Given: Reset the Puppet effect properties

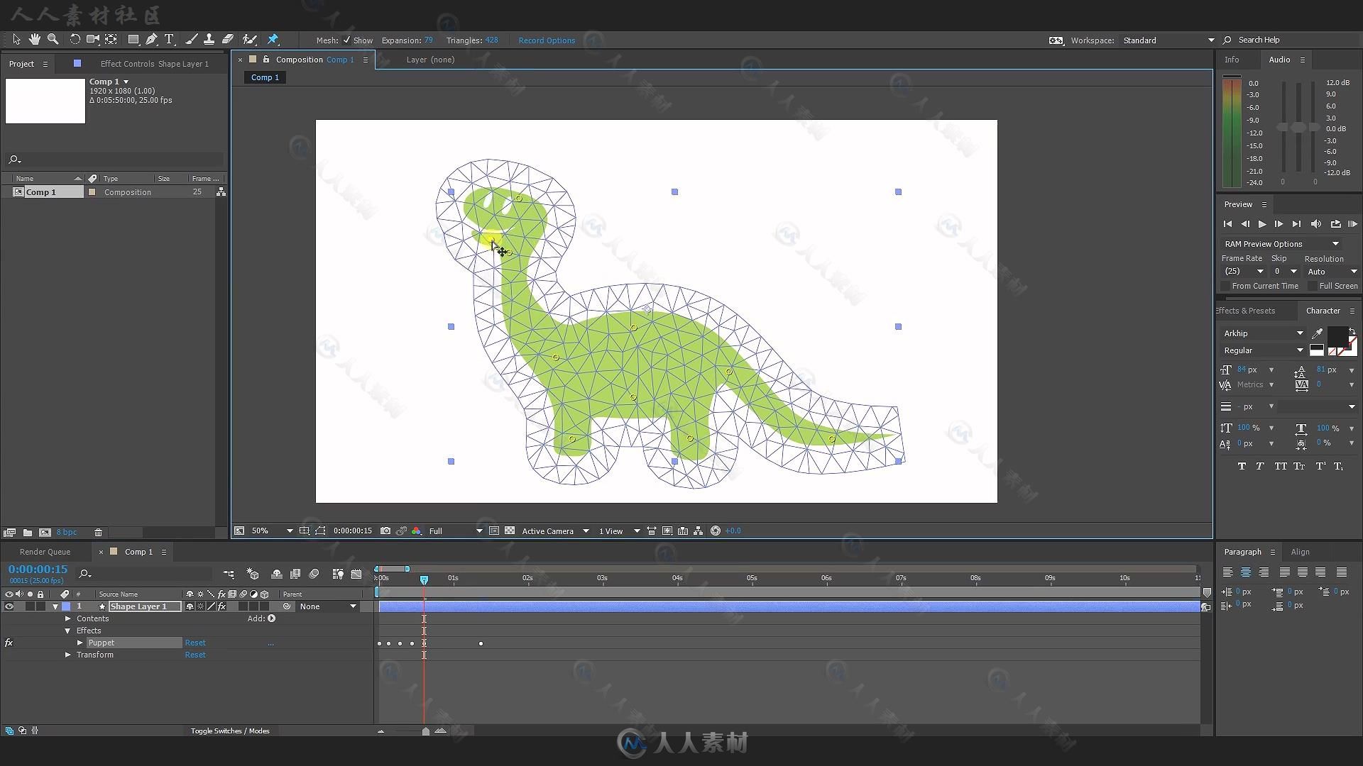Looking at the screenshot, I should [x=194, y=643].
